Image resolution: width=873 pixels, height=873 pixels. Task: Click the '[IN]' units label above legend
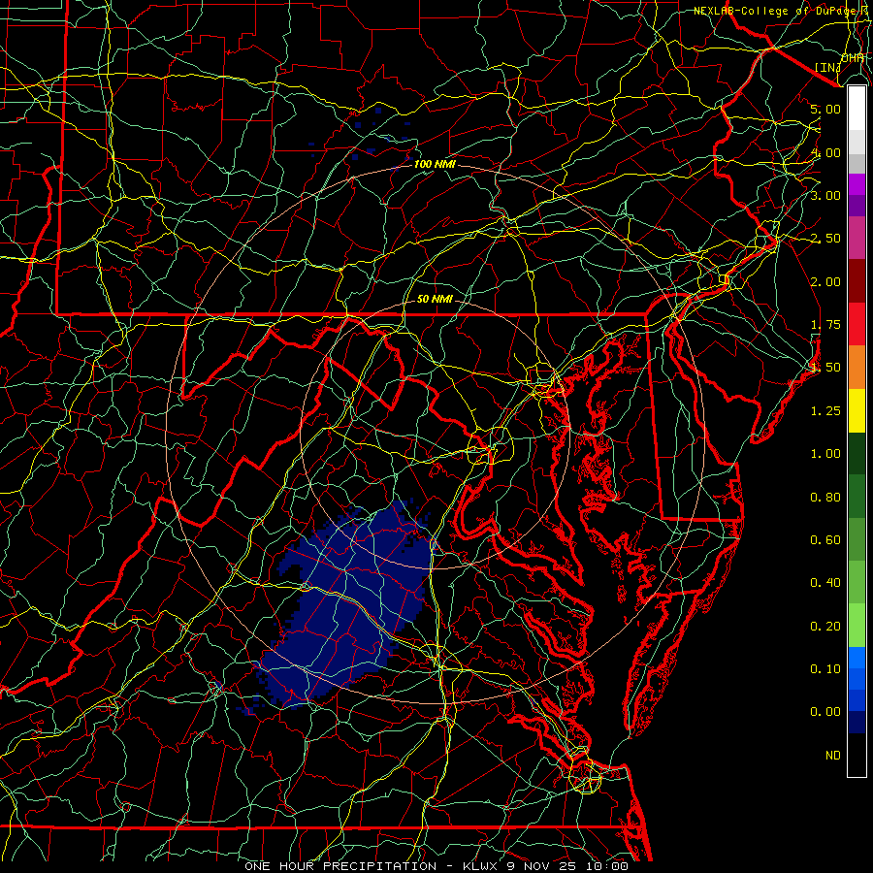tap(828, 67)
